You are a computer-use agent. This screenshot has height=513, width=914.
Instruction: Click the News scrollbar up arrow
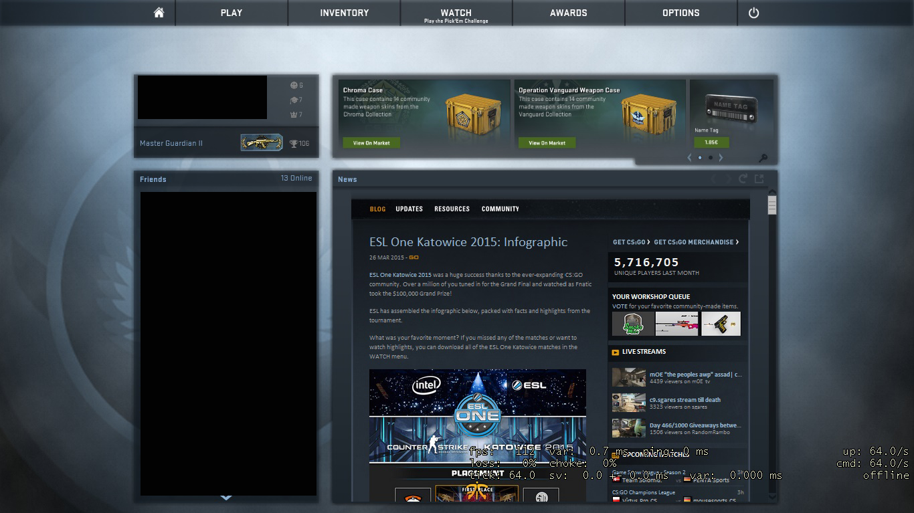click(x=772, y=193)
